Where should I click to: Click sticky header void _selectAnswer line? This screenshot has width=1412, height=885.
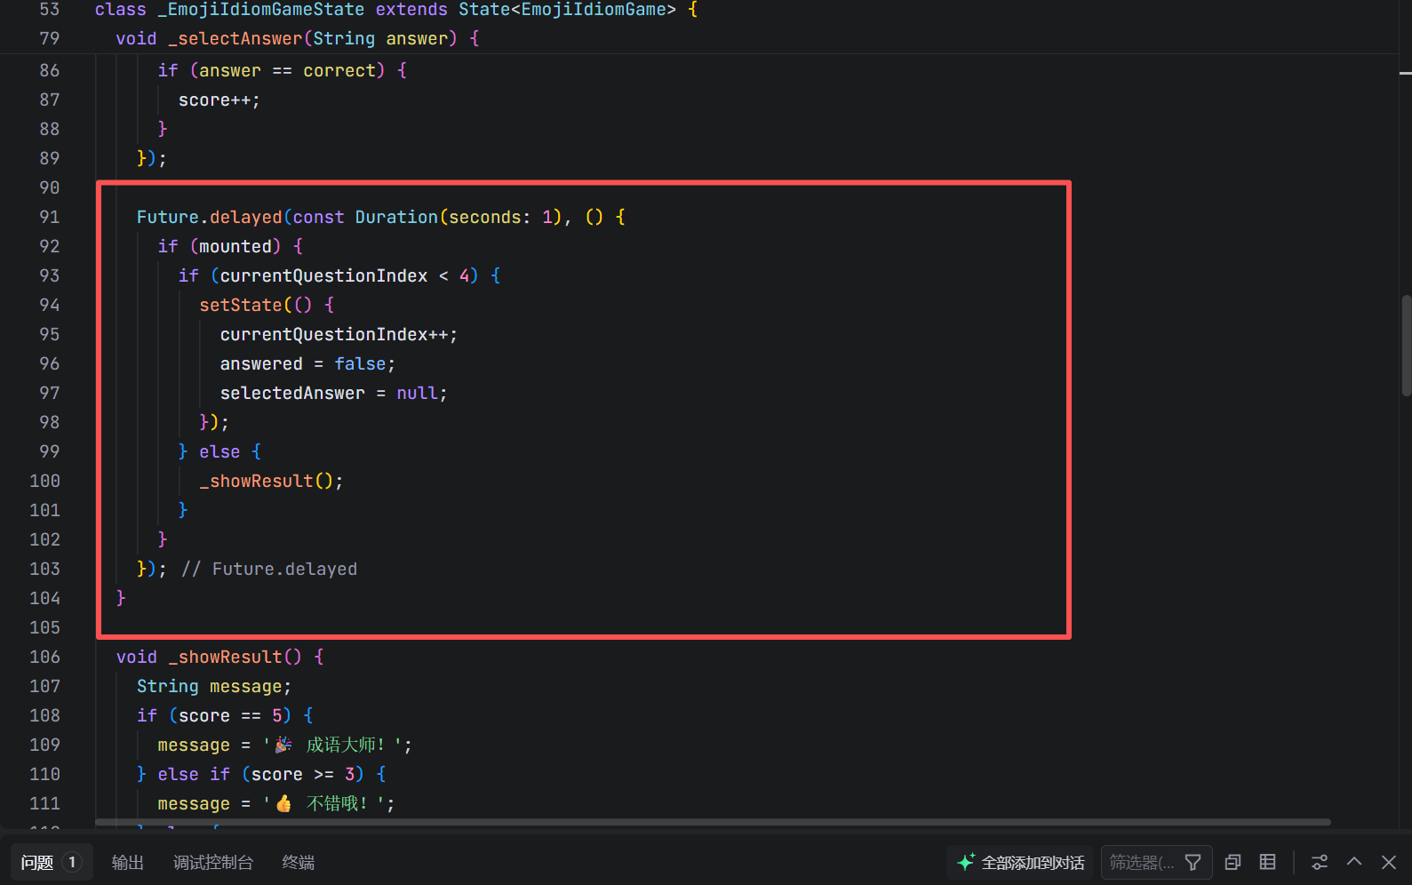pos(298,39)
